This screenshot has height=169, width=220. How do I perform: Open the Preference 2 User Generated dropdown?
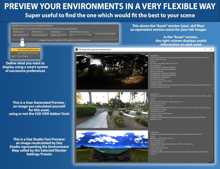[x=39, y=35]
